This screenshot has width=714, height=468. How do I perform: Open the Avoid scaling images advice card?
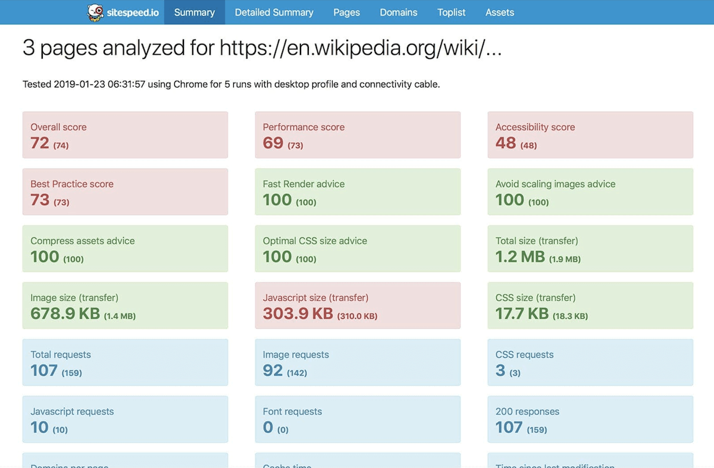pos(590,191)
